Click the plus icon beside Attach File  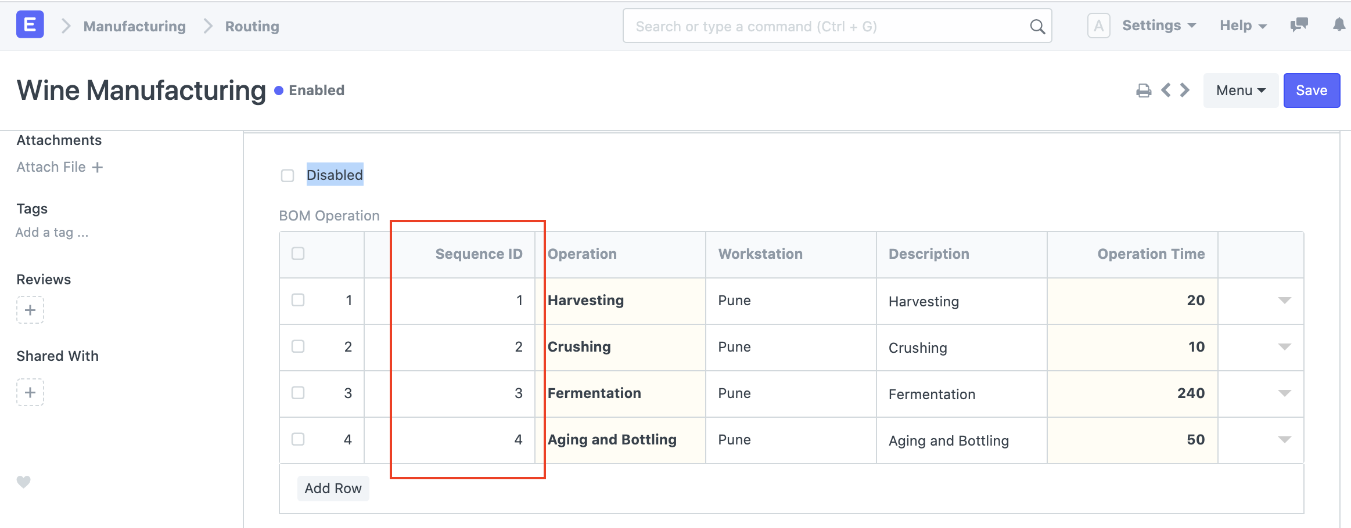(x=98, y=167)
